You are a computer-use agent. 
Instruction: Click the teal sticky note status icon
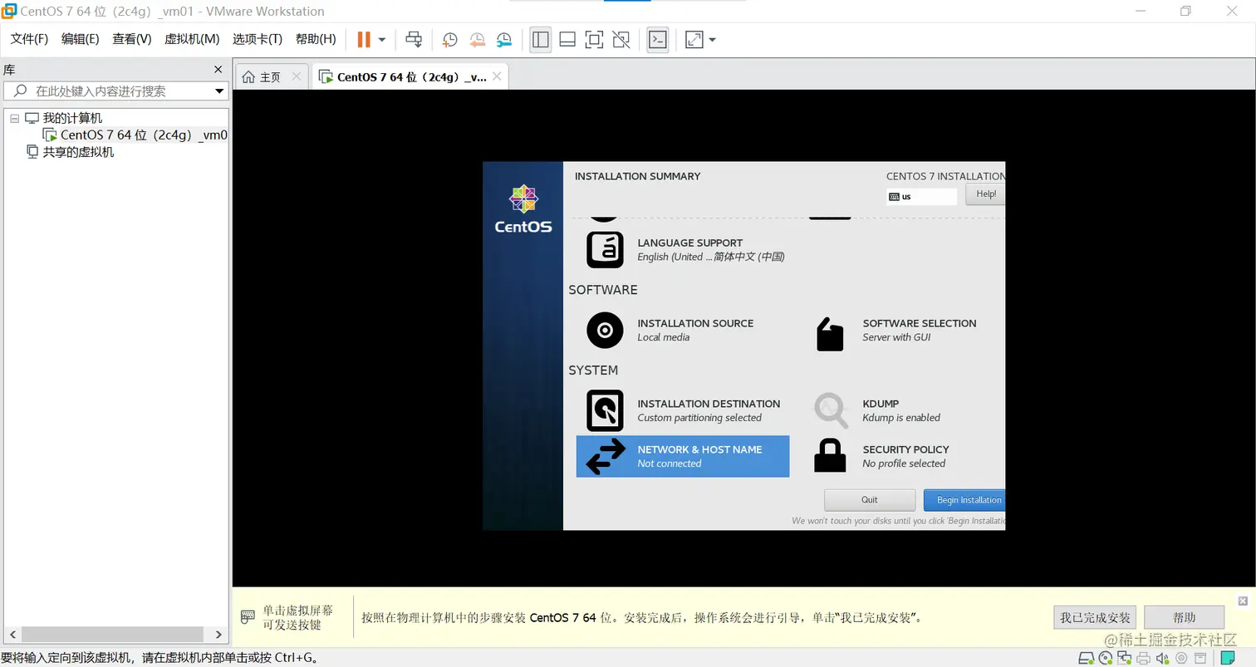tap(1228, 658)
